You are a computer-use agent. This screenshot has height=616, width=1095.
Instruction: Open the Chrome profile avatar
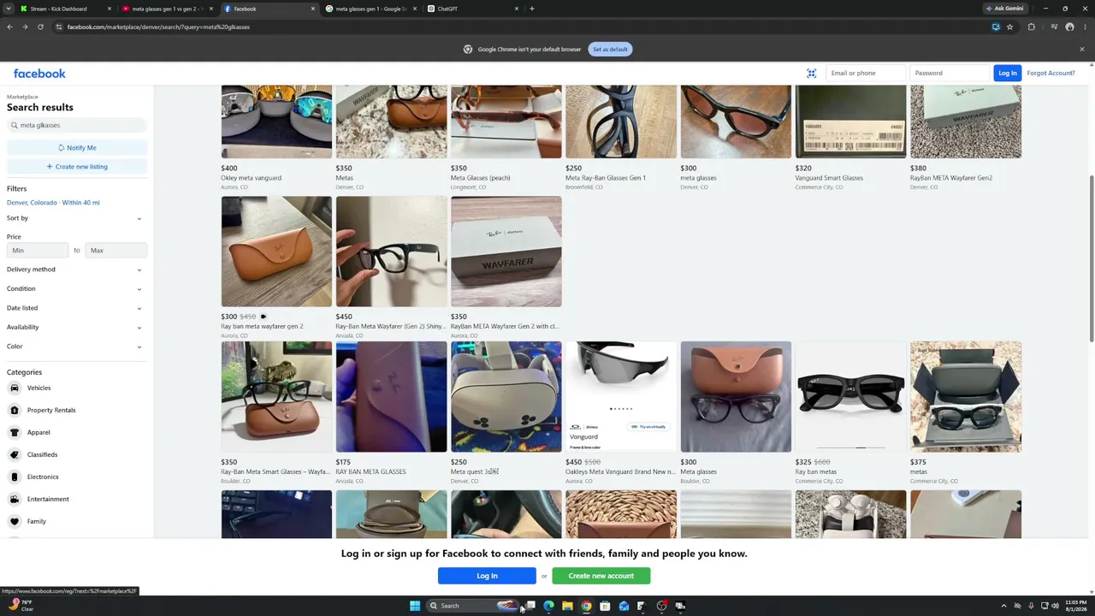(x=1069, y=27)
